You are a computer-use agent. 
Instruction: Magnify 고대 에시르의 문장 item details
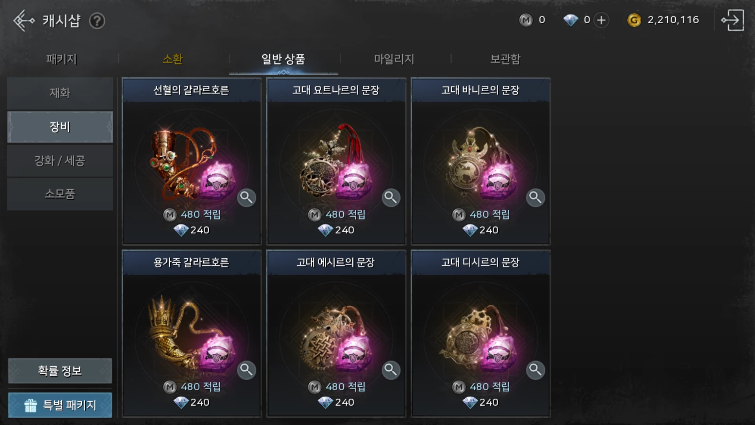pos(391,370)
